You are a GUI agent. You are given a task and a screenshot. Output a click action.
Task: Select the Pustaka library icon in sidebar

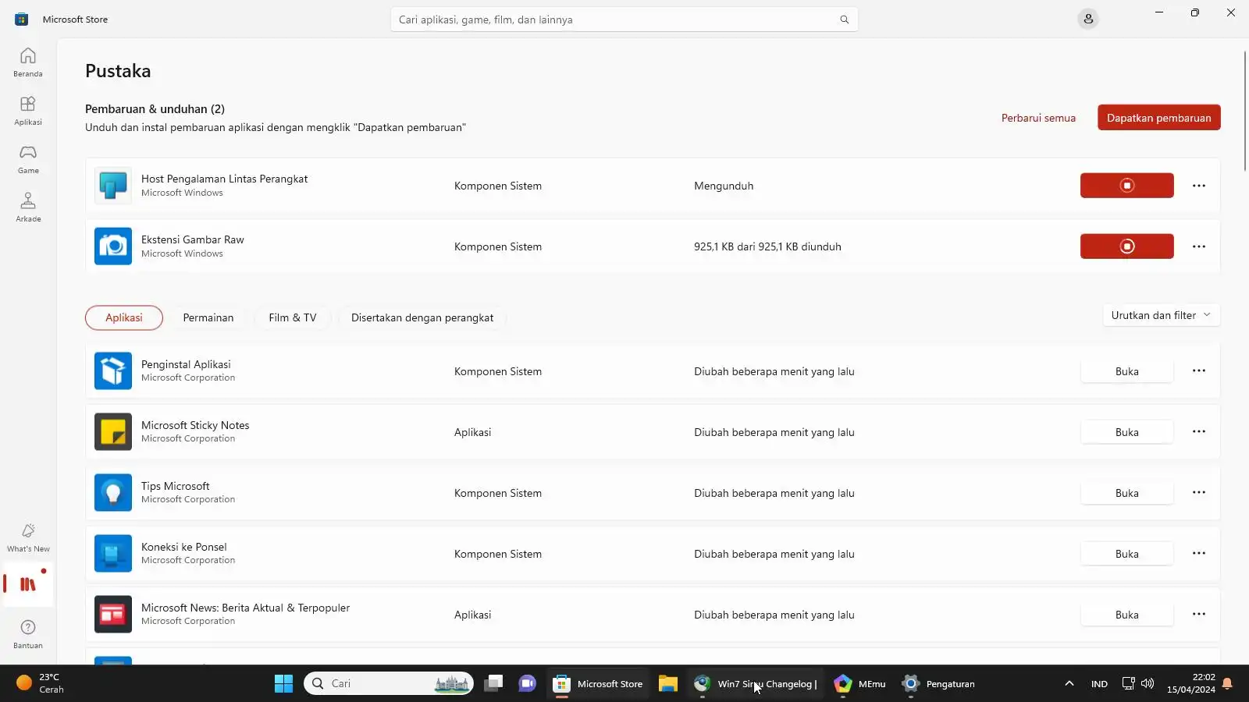[28, 584]
